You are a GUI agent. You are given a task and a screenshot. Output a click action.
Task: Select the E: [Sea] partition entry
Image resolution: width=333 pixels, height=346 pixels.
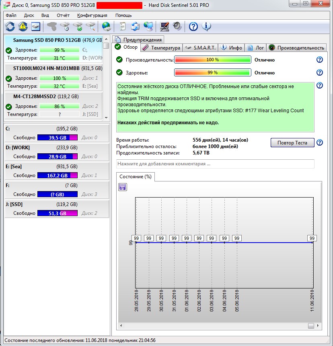pos(57,171)
